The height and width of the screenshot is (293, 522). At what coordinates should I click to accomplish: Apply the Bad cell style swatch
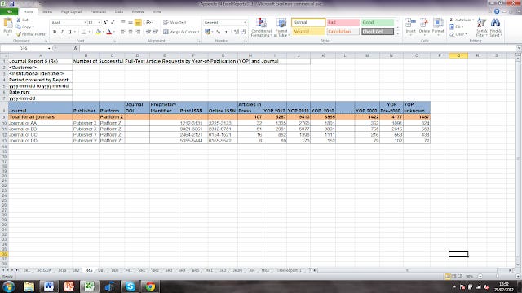343,22
